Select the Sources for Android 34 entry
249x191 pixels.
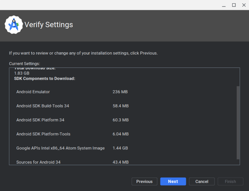point(39,162)
